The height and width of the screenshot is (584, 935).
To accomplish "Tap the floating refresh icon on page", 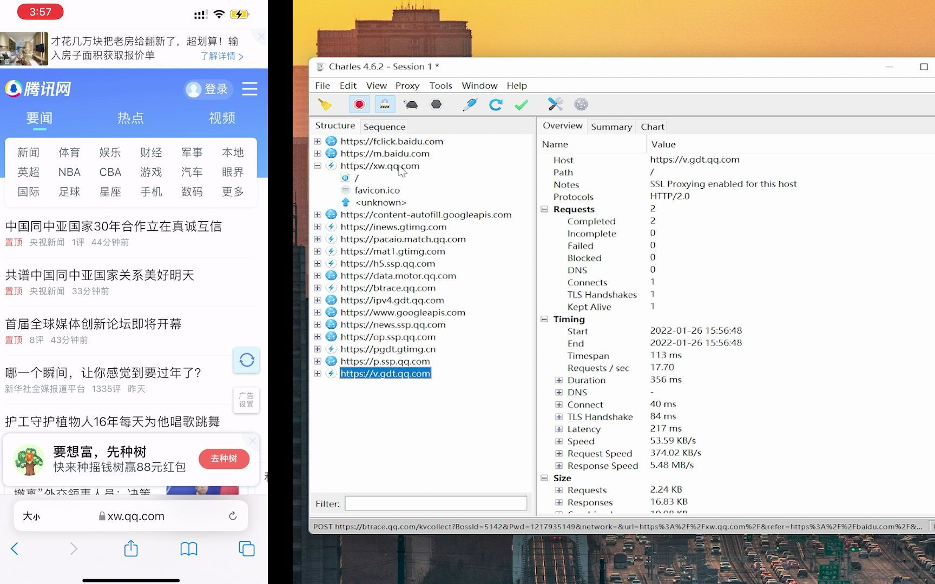I will 247,360.
